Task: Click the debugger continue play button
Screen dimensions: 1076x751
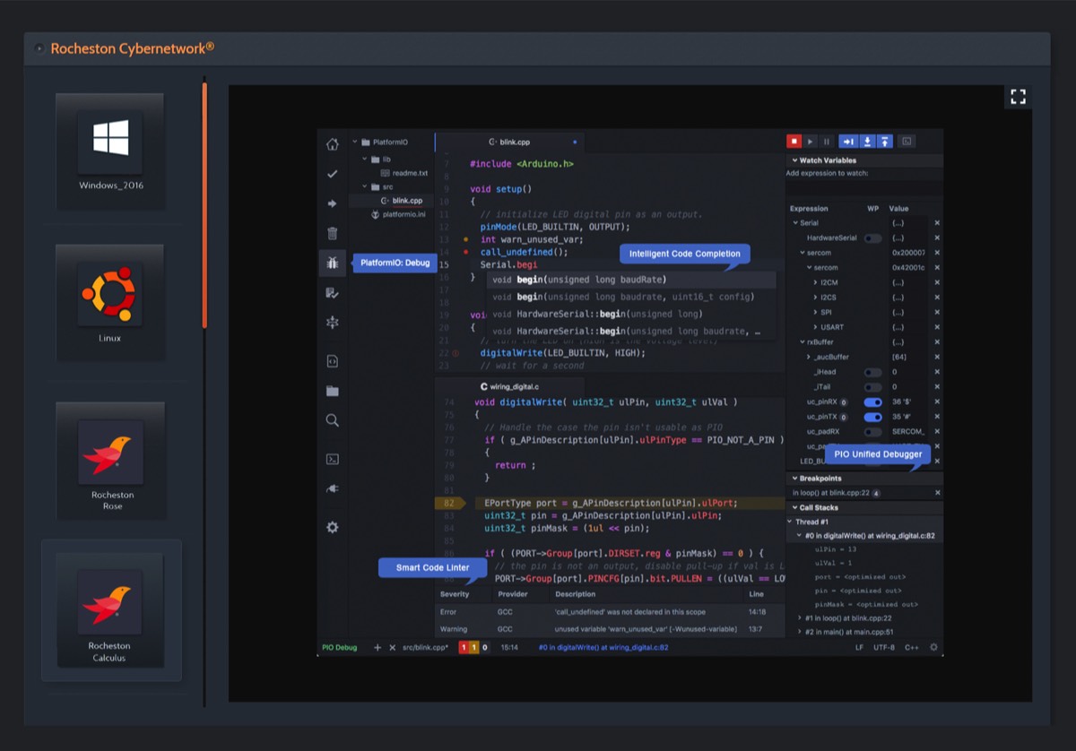Action: coord(810,141)
